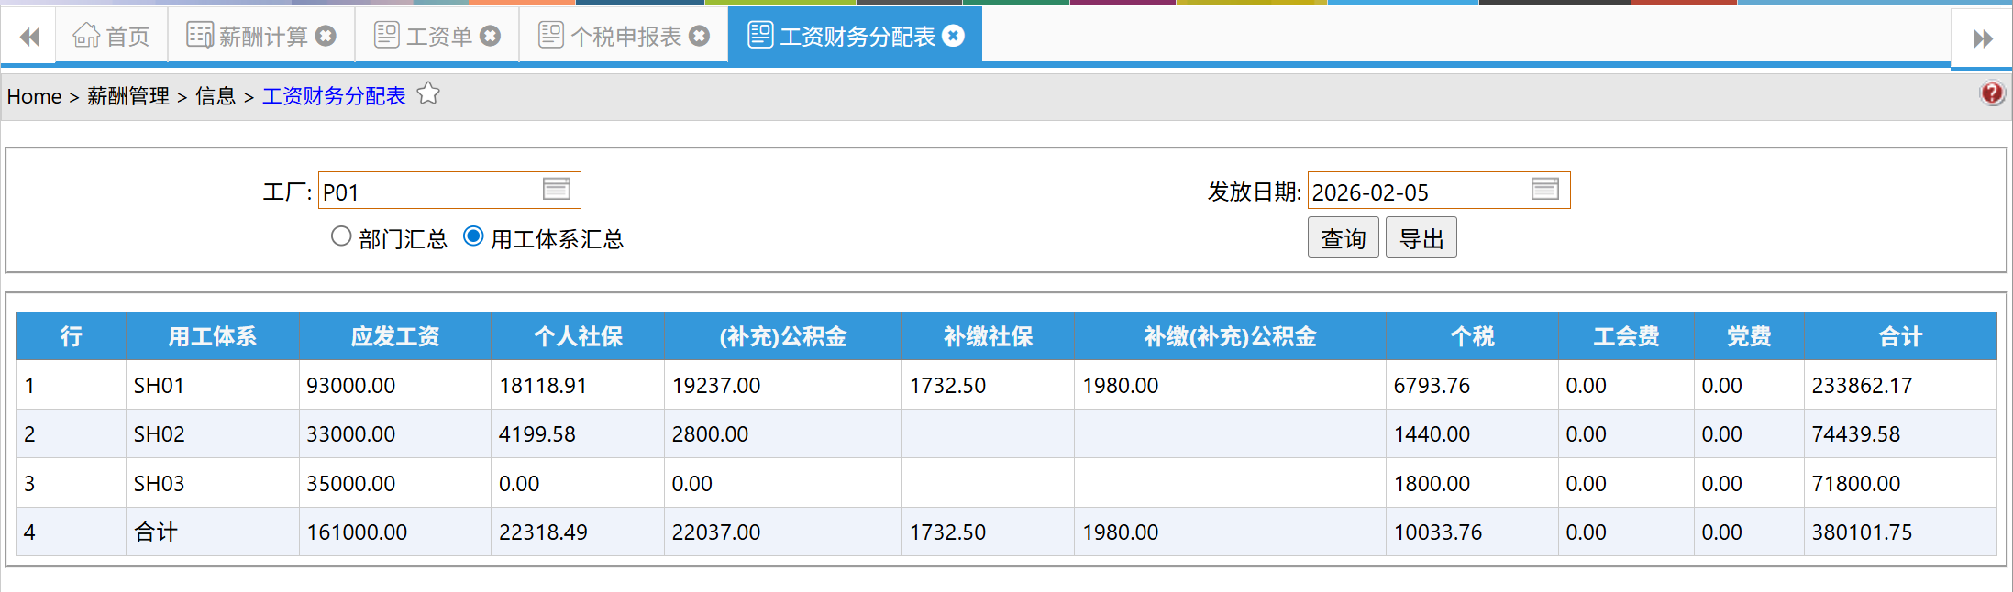Click 工资财务分配表 breadcrumb link

coord(334,96)
